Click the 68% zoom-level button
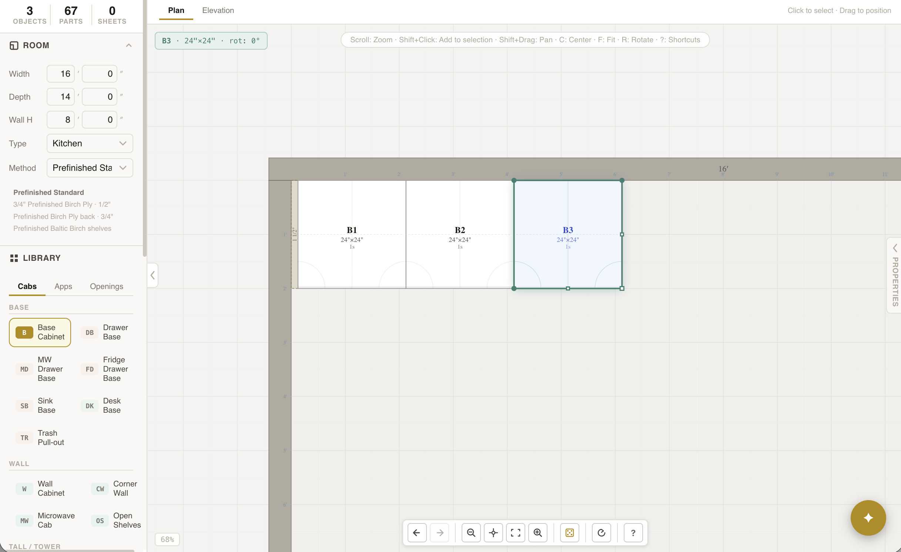 pyautogui.click(x=167, y=539)
